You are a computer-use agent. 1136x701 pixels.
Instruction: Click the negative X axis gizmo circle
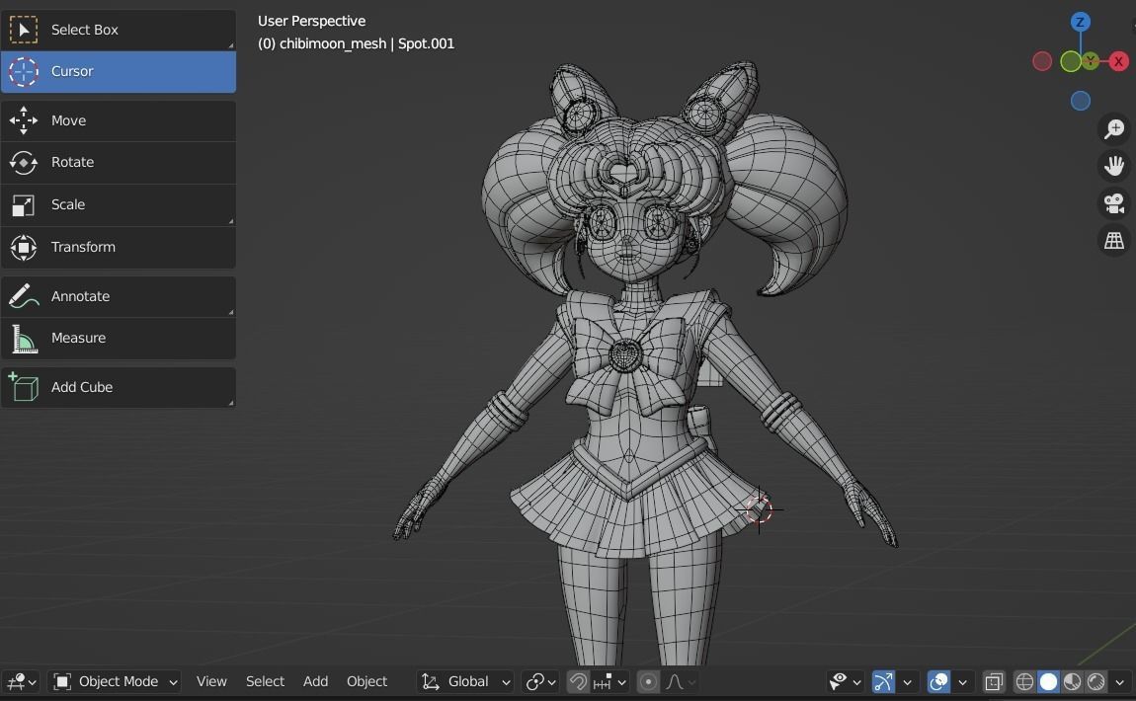[1042, 61]
